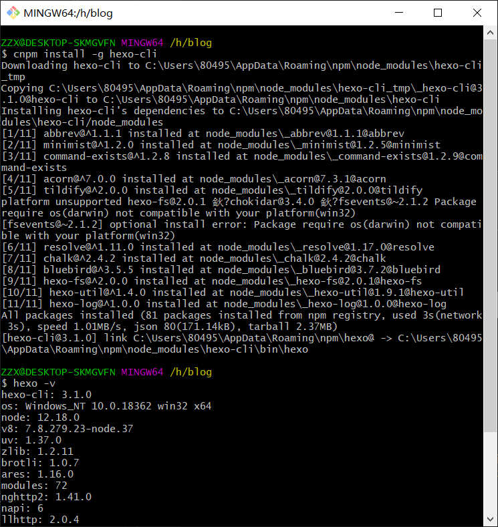Click the line 'llhttp: 2.0.4'
498x527 pixels.
[40, 520]
